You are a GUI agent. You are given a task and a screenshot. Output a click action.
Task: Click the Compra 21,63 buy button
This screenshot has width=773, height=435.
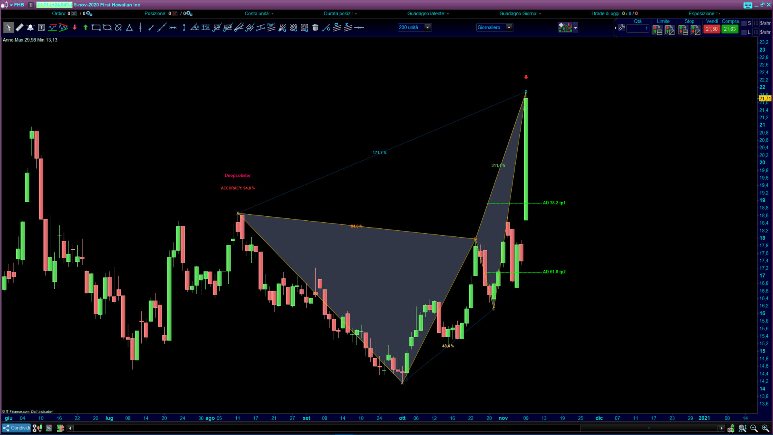[x=730, y=29]
